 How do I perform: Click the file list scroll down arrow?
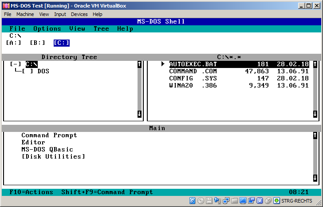[x=315, y=114]
